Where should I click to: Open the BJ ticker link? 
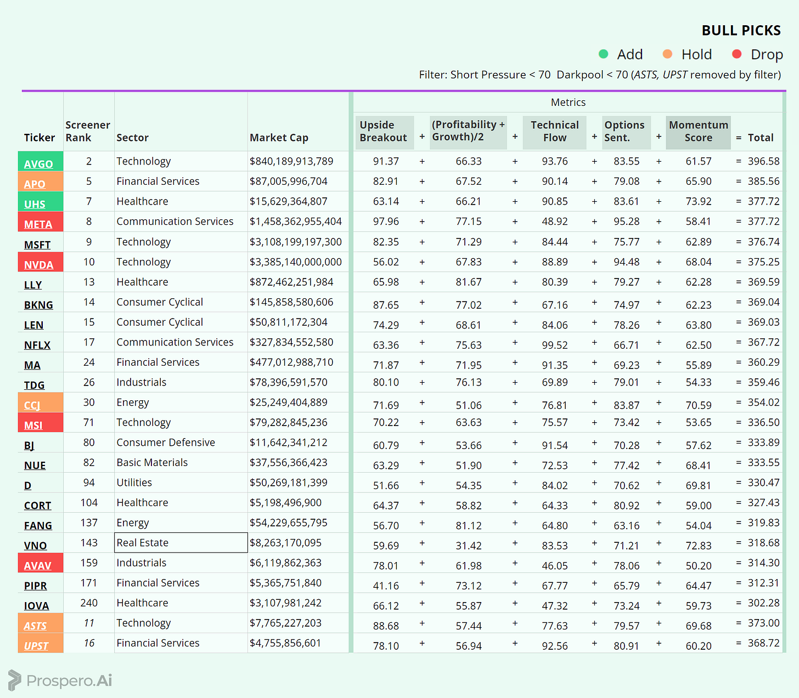tap(29, 445)
